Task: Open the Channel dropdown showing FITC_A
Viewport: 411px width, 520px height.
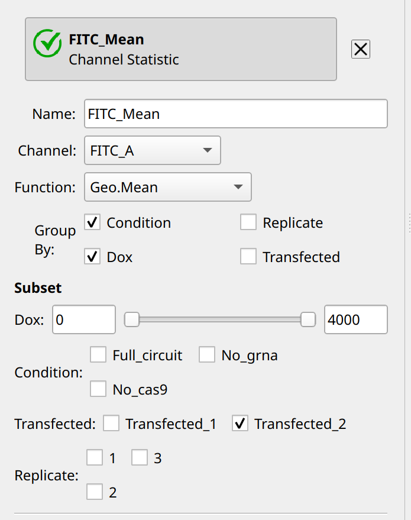Action: [x=153, y=150]
